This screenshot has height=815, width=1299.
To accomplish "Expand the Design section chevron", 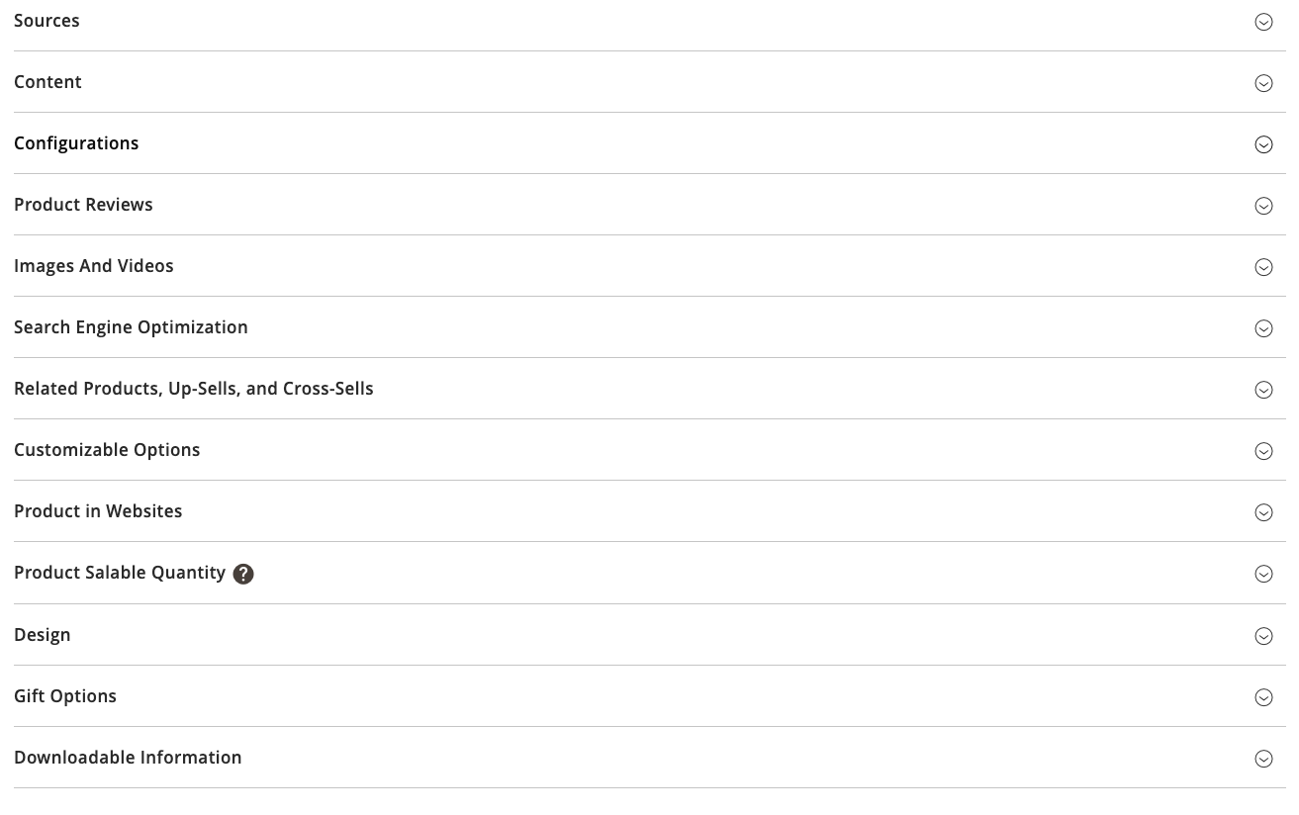I will pyautogui.click(x=1263, y=636).
